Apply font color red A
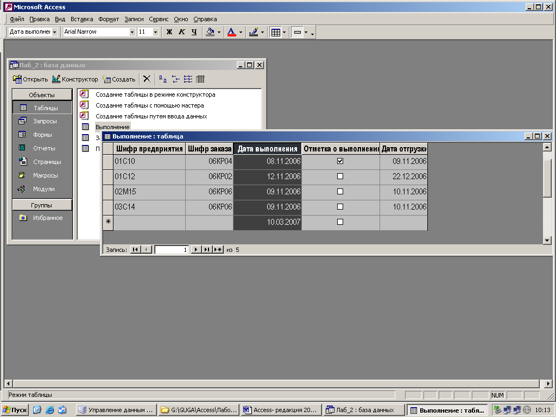The height and width of the screenshot is (417, 556). coord(231,32)
